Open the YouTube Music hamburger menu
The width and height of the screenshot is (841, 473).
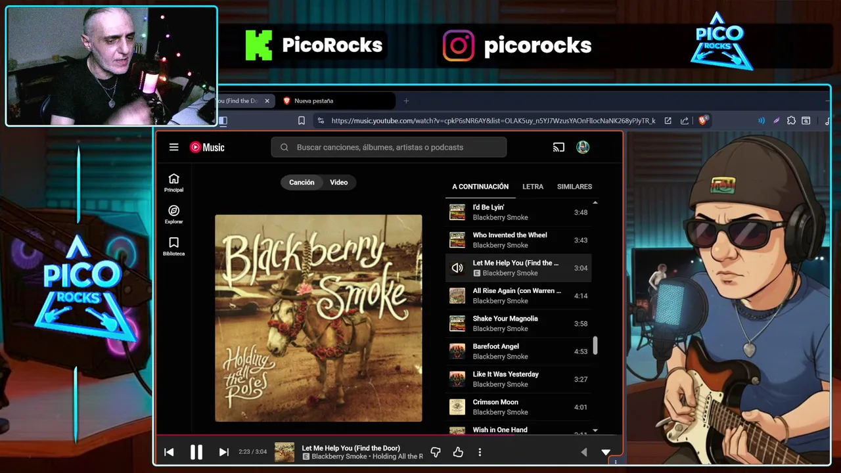[173, 147]
